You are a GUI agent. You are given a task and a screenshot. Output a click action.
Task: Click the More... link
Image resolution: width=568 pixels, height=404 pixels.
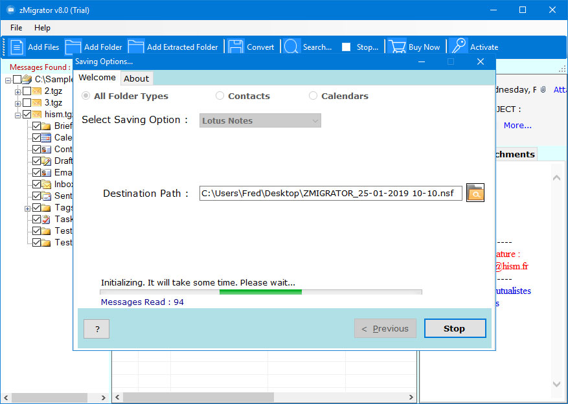(x=517, y=125)
